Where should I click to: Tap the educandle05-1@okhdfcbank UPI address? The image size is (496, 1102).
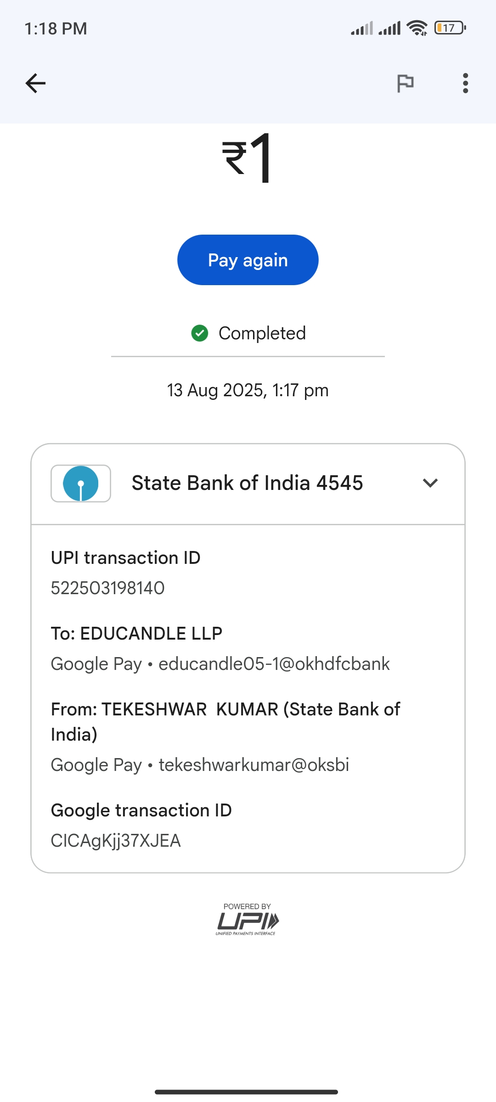tap(274, 664)
